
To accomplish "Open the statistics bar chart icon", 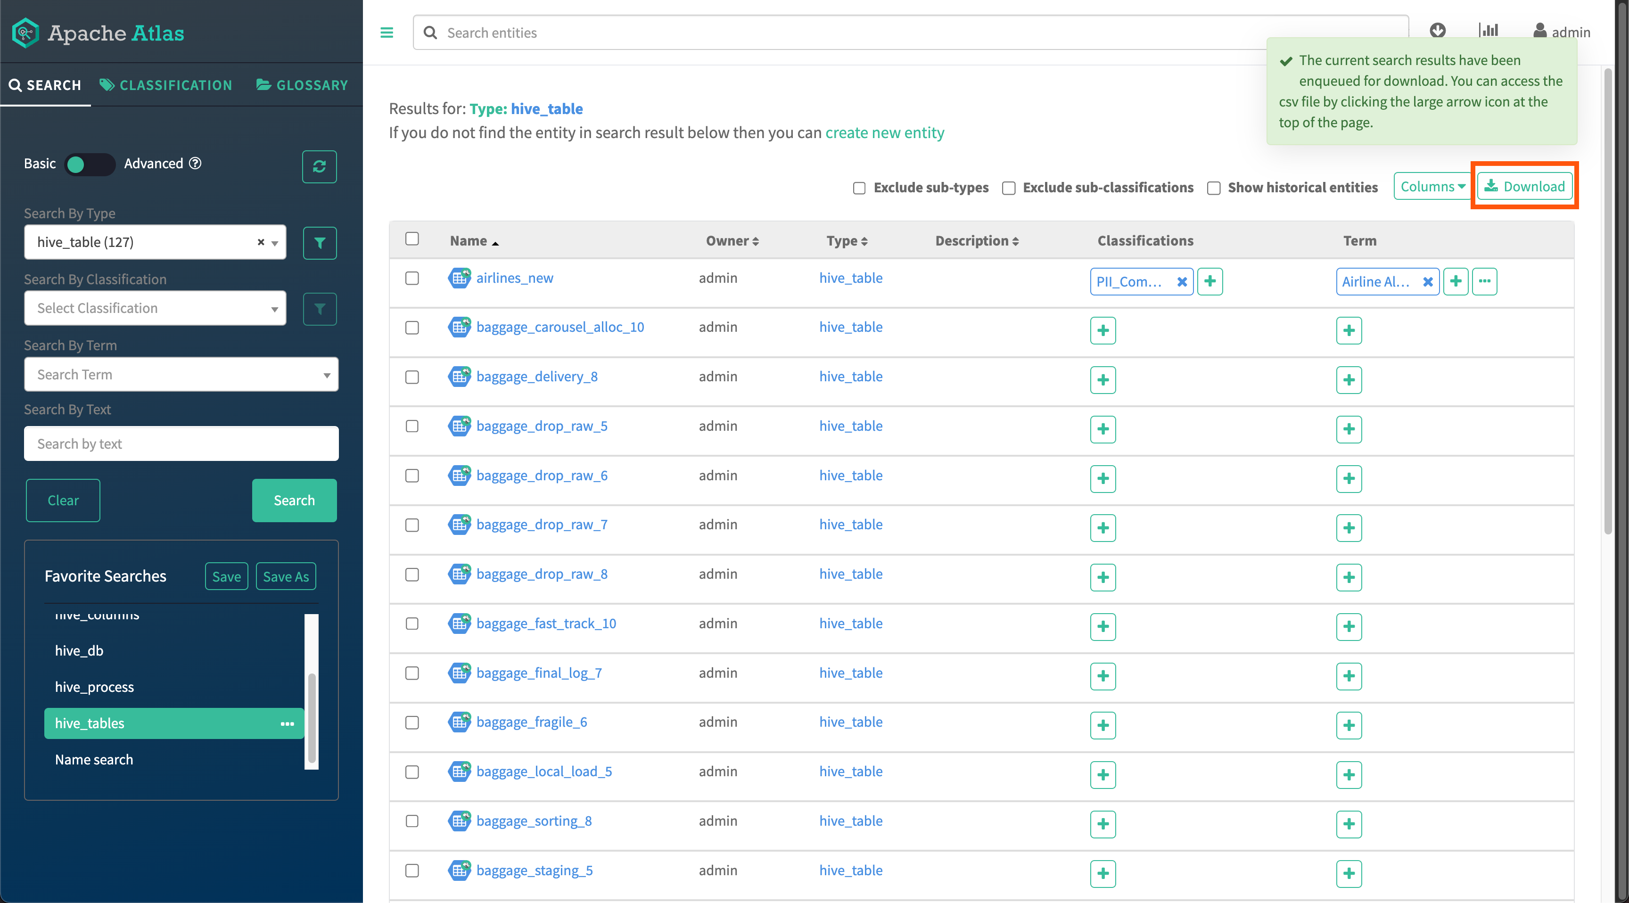I will tap(1488, 30).
